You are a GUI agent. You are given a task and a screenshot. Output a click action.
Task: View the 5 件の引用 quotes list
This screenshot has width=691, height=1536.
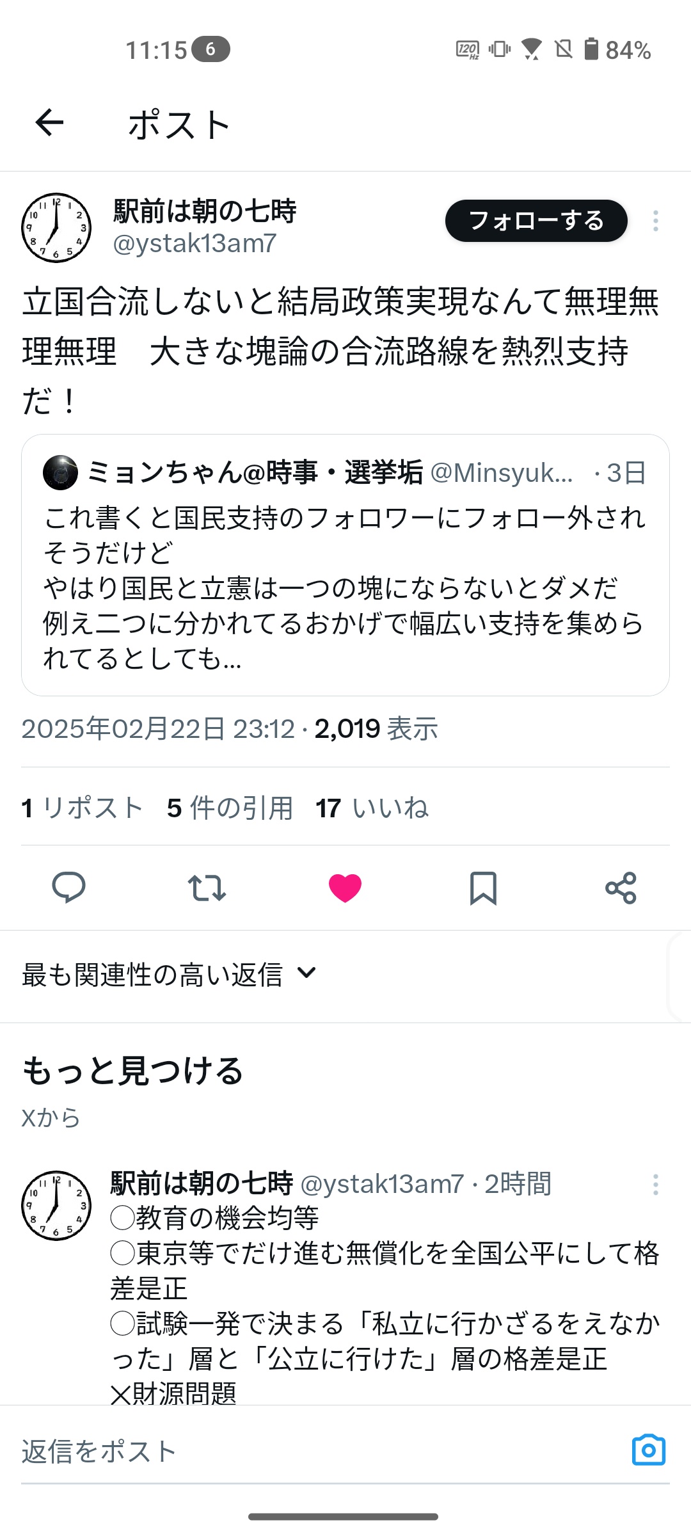click(230, 808)
